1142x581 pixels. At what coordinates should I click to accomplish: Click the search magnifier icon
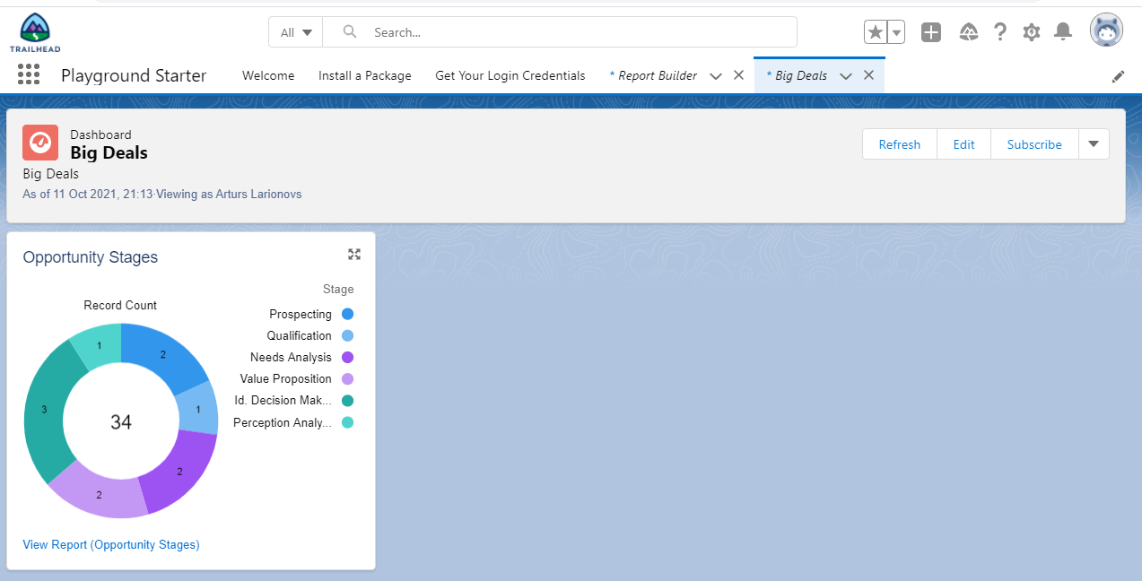click(x=350, y=32)
